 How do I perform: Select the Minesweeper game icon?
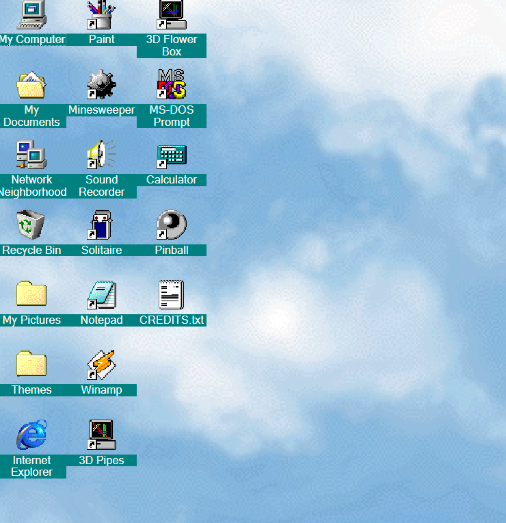coord(101,85)
